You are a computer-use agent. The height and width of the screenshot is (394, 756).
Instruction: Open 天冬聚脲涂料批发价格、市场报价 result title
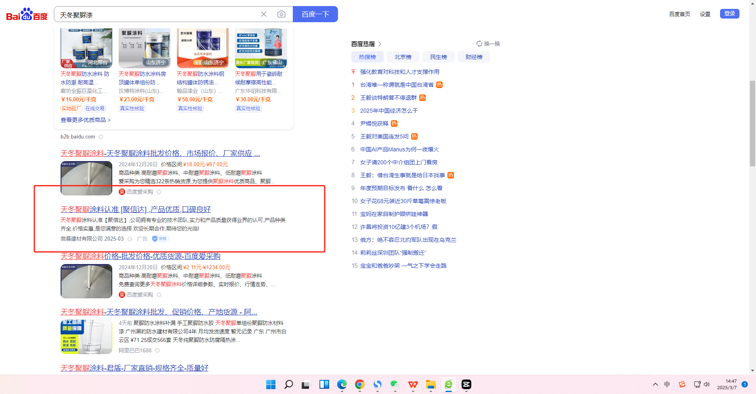tap(160, 153)
